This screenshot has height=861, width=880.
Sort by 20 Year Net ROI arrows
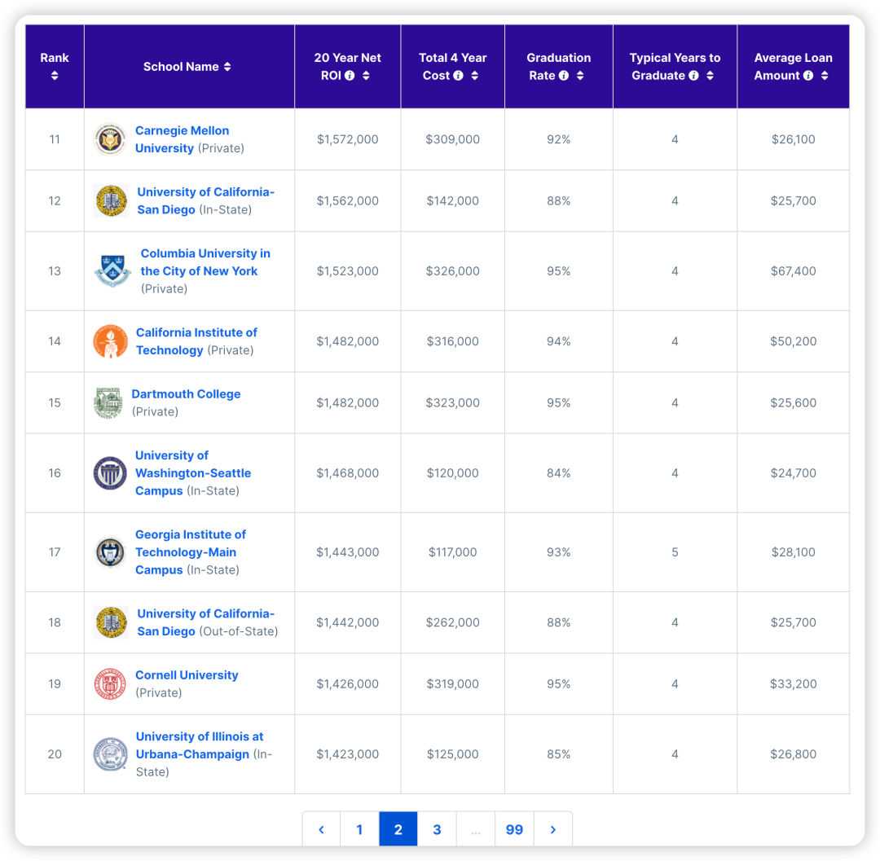(x=366, y=76)
